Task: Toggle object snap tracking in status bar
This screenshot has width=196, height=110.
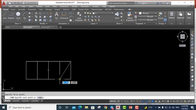Action: (143, 101)
